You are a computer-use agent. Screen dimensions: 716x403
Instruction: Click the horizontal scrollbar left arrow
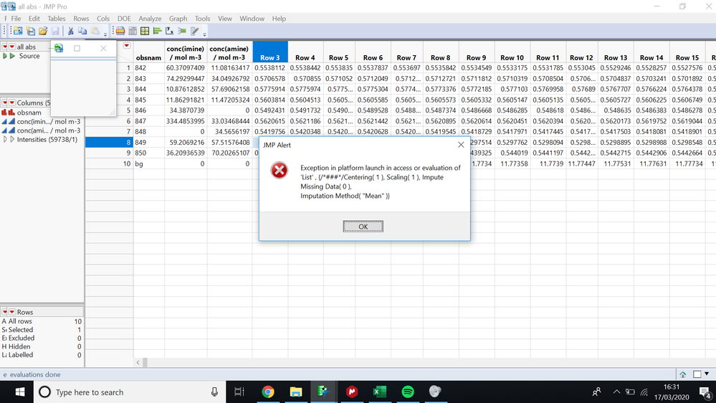[x=138, y=362]
